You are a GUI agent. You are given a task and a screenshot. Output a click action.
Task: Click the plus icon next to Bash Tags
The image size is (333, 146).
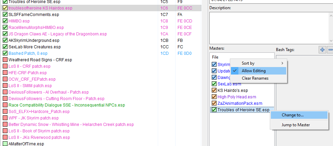pyautogui.click(x=322, y=50)
